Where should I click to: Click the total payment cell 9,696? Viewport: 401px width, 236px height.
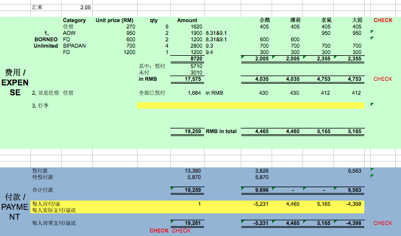262,190
